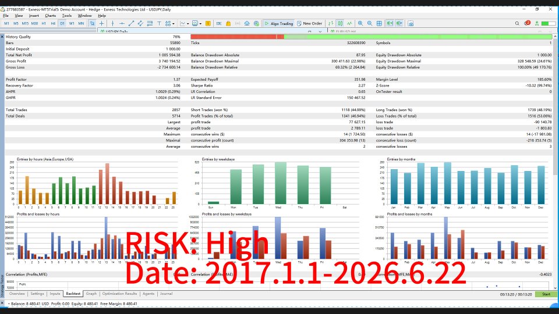This screenshot has width=559, height=314.
Task: Click the vertical scrollbar of report
Action: click(555, 162)
